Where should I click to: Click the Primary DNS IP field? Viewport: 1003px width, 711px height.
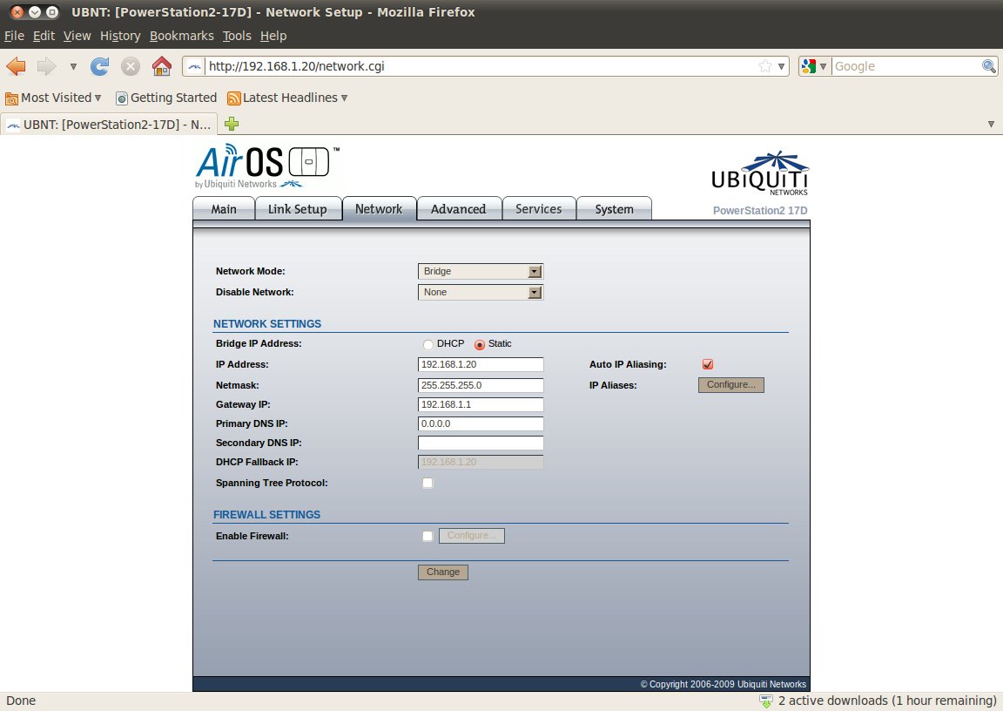click(481, 423)
